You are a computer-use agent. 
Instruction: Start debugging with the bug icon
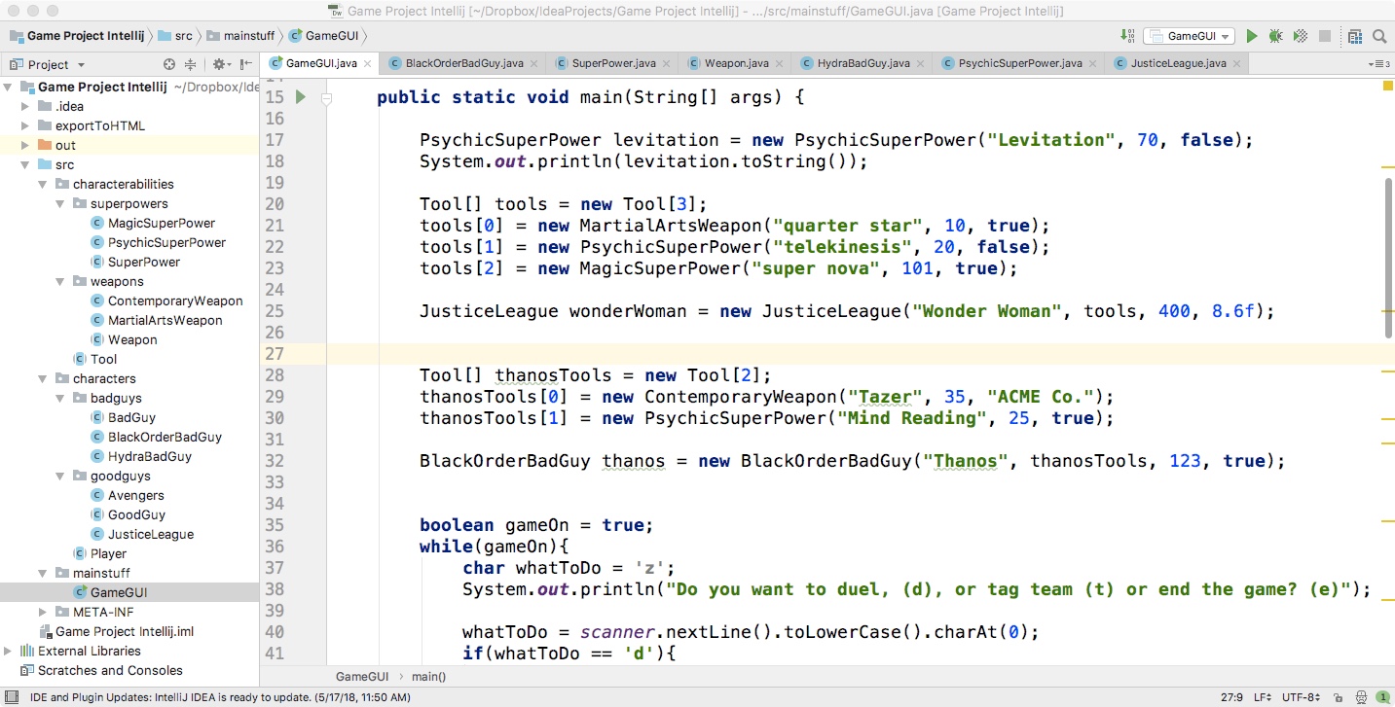click(x=1275, y=36)
